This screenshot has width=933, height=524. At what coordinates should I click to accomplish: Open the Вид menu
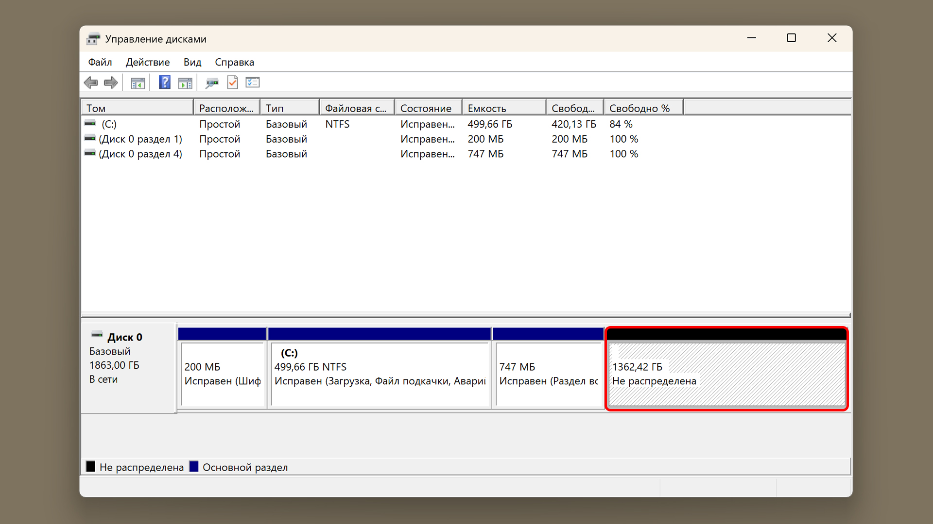click(x=192, y=62)
